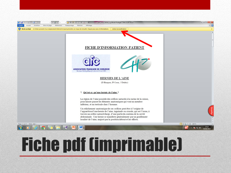
Task: Click the protected mode message text for details
Action: pyautogui.click(x=71, y=29)
